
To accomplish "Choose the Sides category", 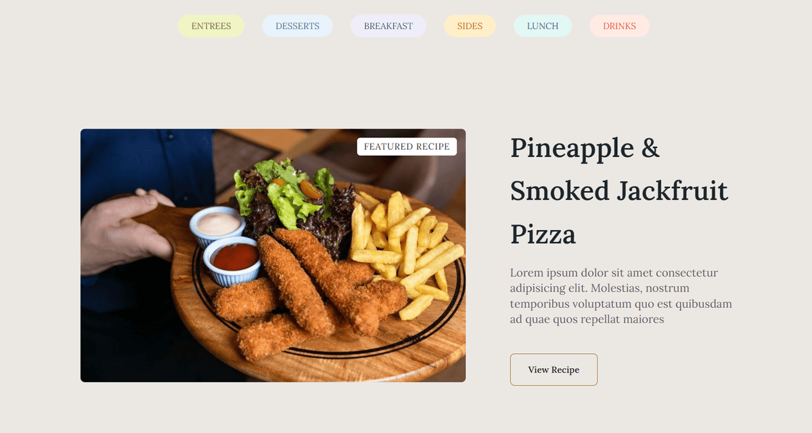I will point(470,26).
